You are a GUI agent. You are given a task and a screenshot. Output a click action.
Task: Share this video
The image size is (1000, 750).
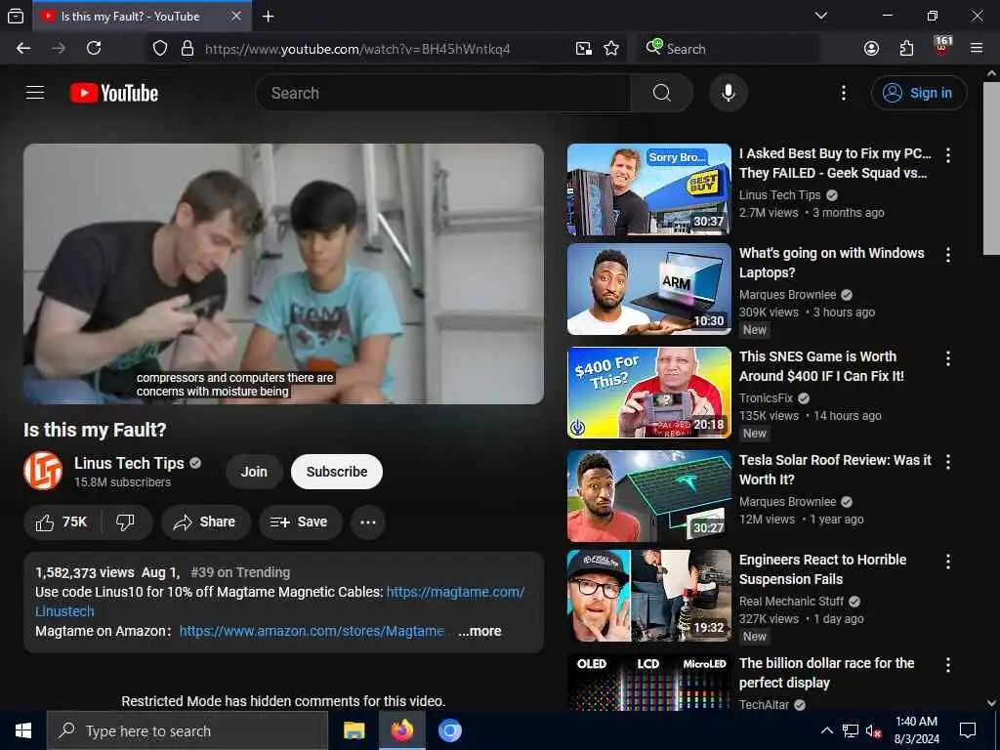205,522
